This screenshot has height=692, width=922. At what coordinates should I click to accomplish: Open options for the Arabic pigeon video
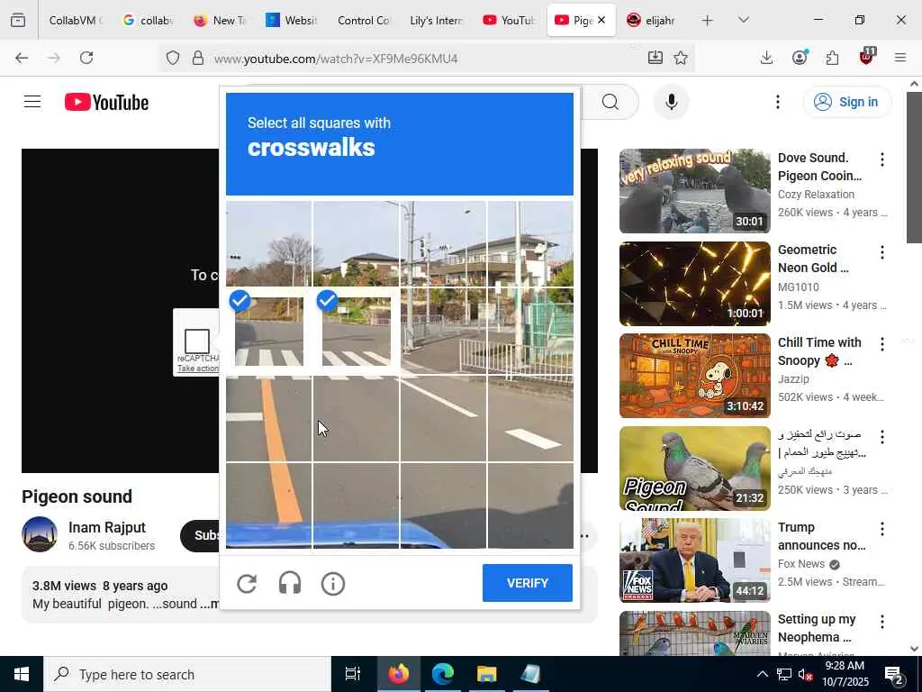pyautogui.click(x=882, y=437)
